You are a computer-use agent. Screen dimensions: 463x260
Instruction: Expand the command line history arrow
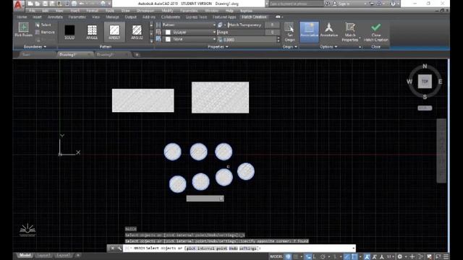tap(353, 248)
